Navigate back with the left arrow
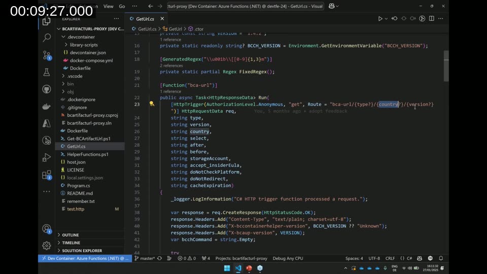This screenshot has width=487, height=274. 150,6
